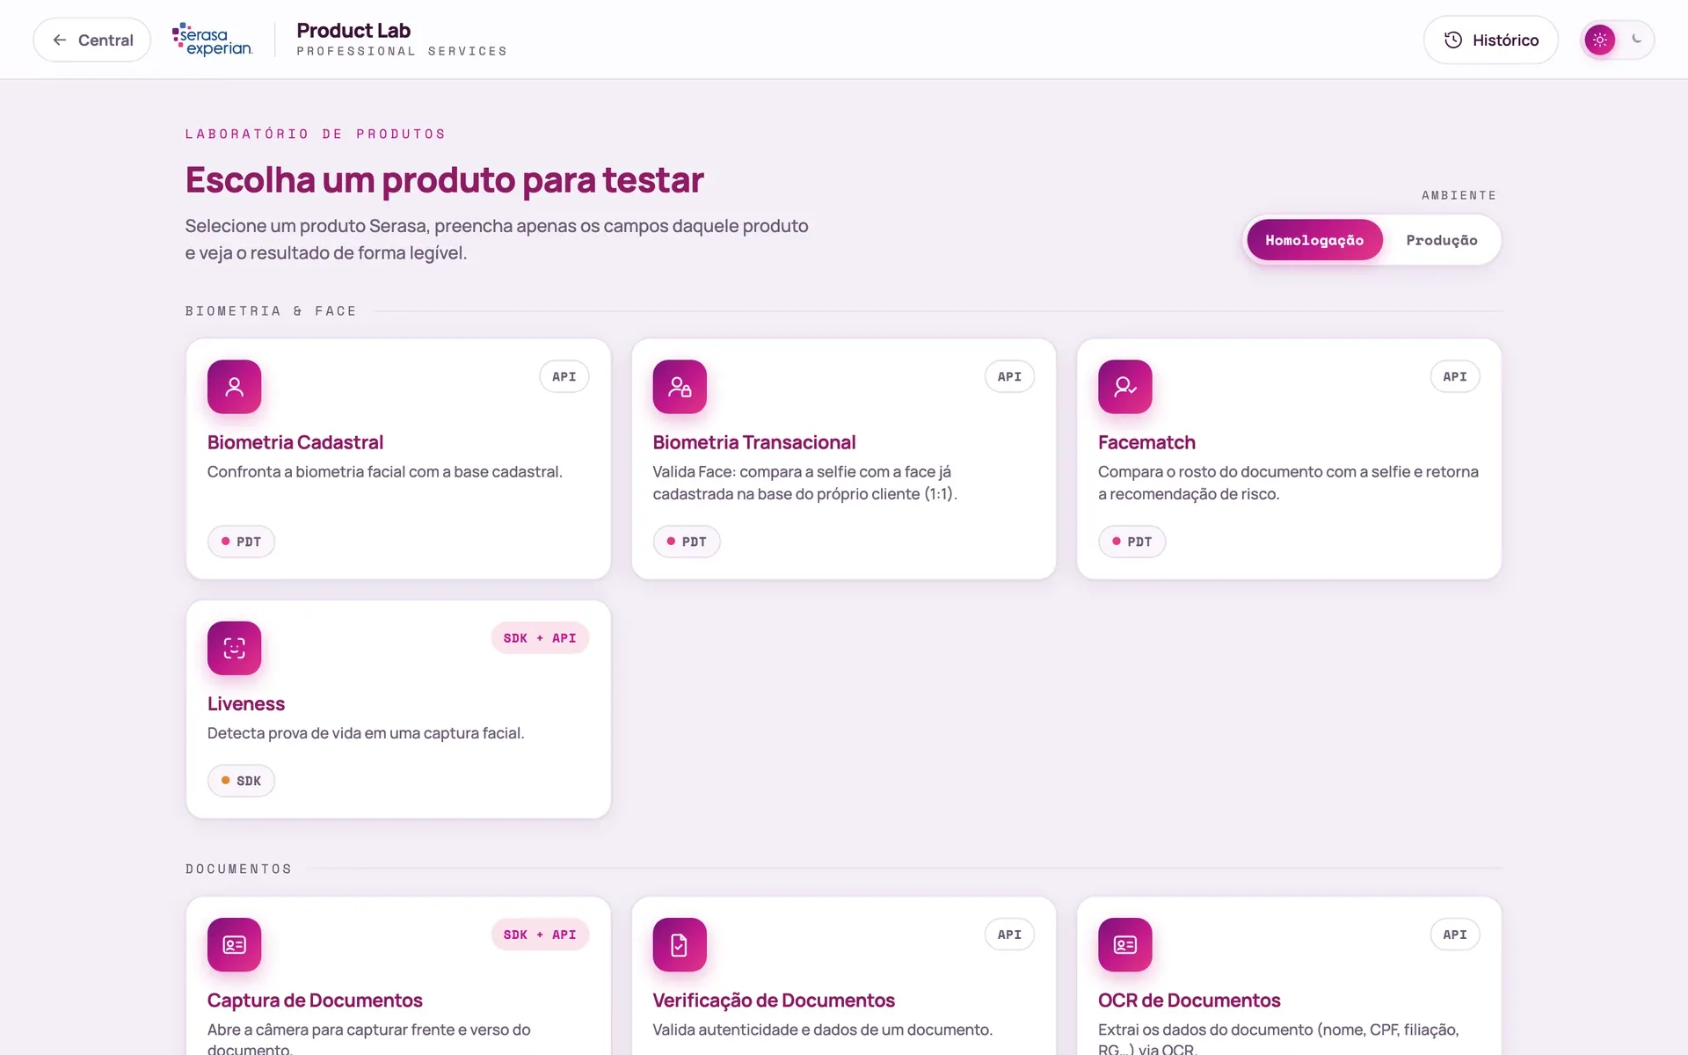
Task: Click the Product Lab header title
Action: click(353, 31)
